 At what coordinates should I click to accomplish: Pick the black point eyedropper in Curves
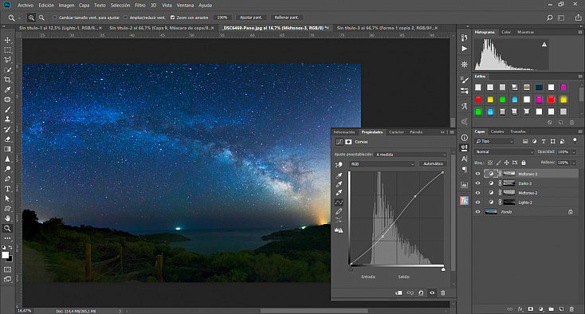339,175
